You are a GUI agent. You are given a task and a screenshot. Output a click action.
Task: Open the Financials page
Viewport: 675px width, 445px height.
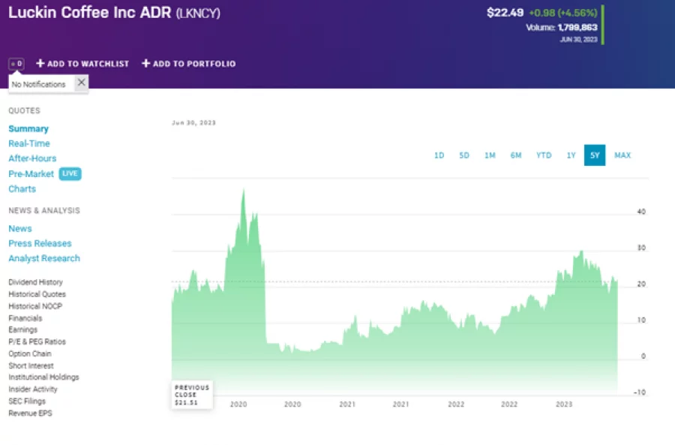pos(25,318)
